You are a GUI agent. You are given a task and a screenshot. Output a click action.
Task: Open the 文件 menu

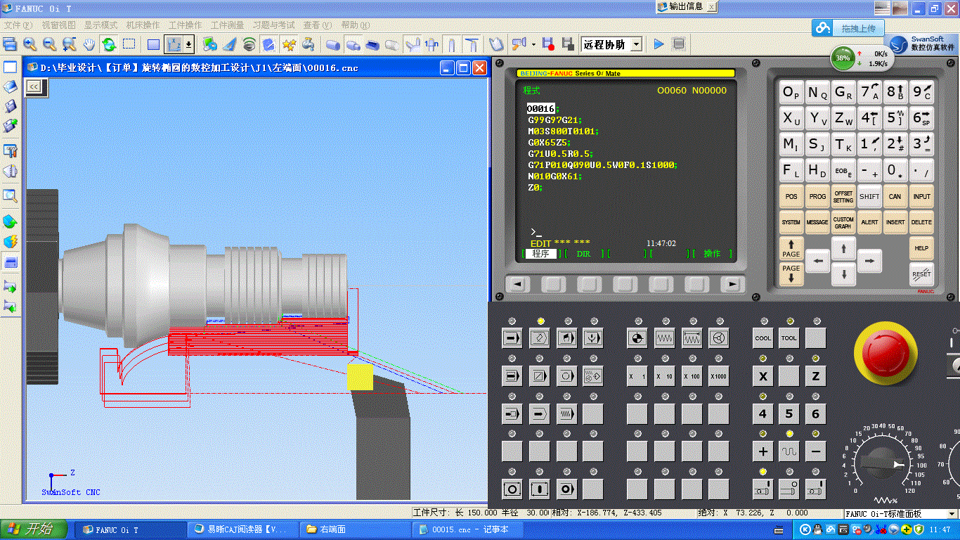(x=18, y=25)
